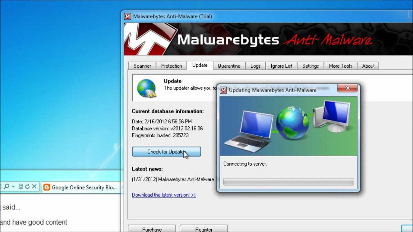The image size is (413, 232).
Task: Close the Updating Malwarebytes dialog
Action: (348, 88)
